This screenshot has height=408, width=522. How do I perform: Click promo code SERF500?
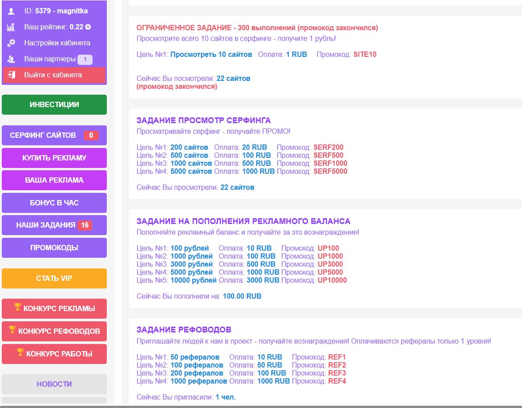click(x=328, y=155)
